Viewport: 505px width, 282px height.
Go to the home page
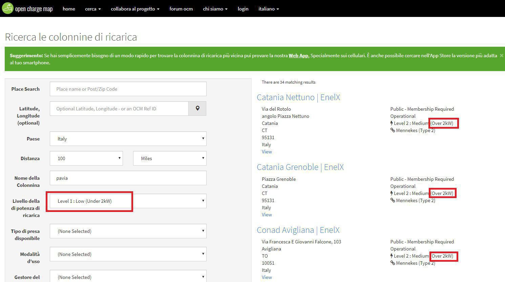69,9
